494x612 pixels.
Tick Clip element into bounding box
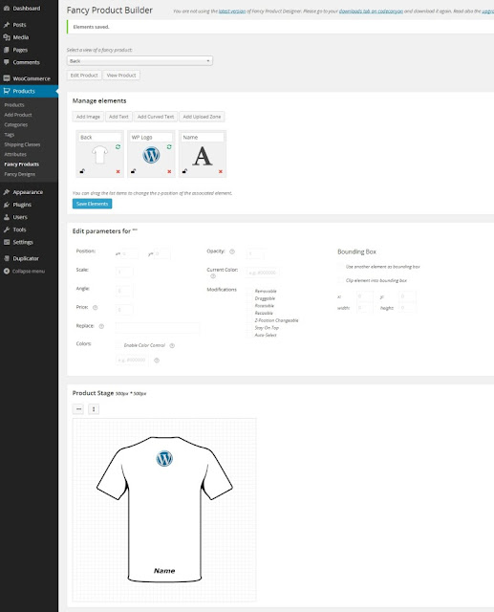point(341,280)
